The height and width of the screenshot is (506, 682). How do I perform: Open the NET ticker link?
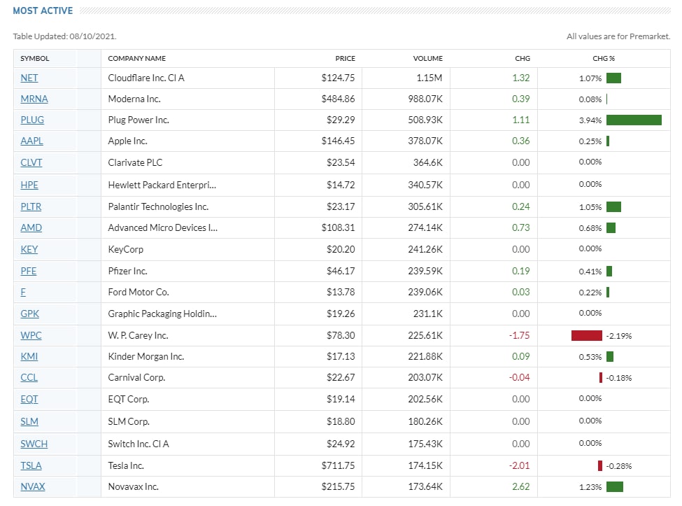click(x=29, y=78)
